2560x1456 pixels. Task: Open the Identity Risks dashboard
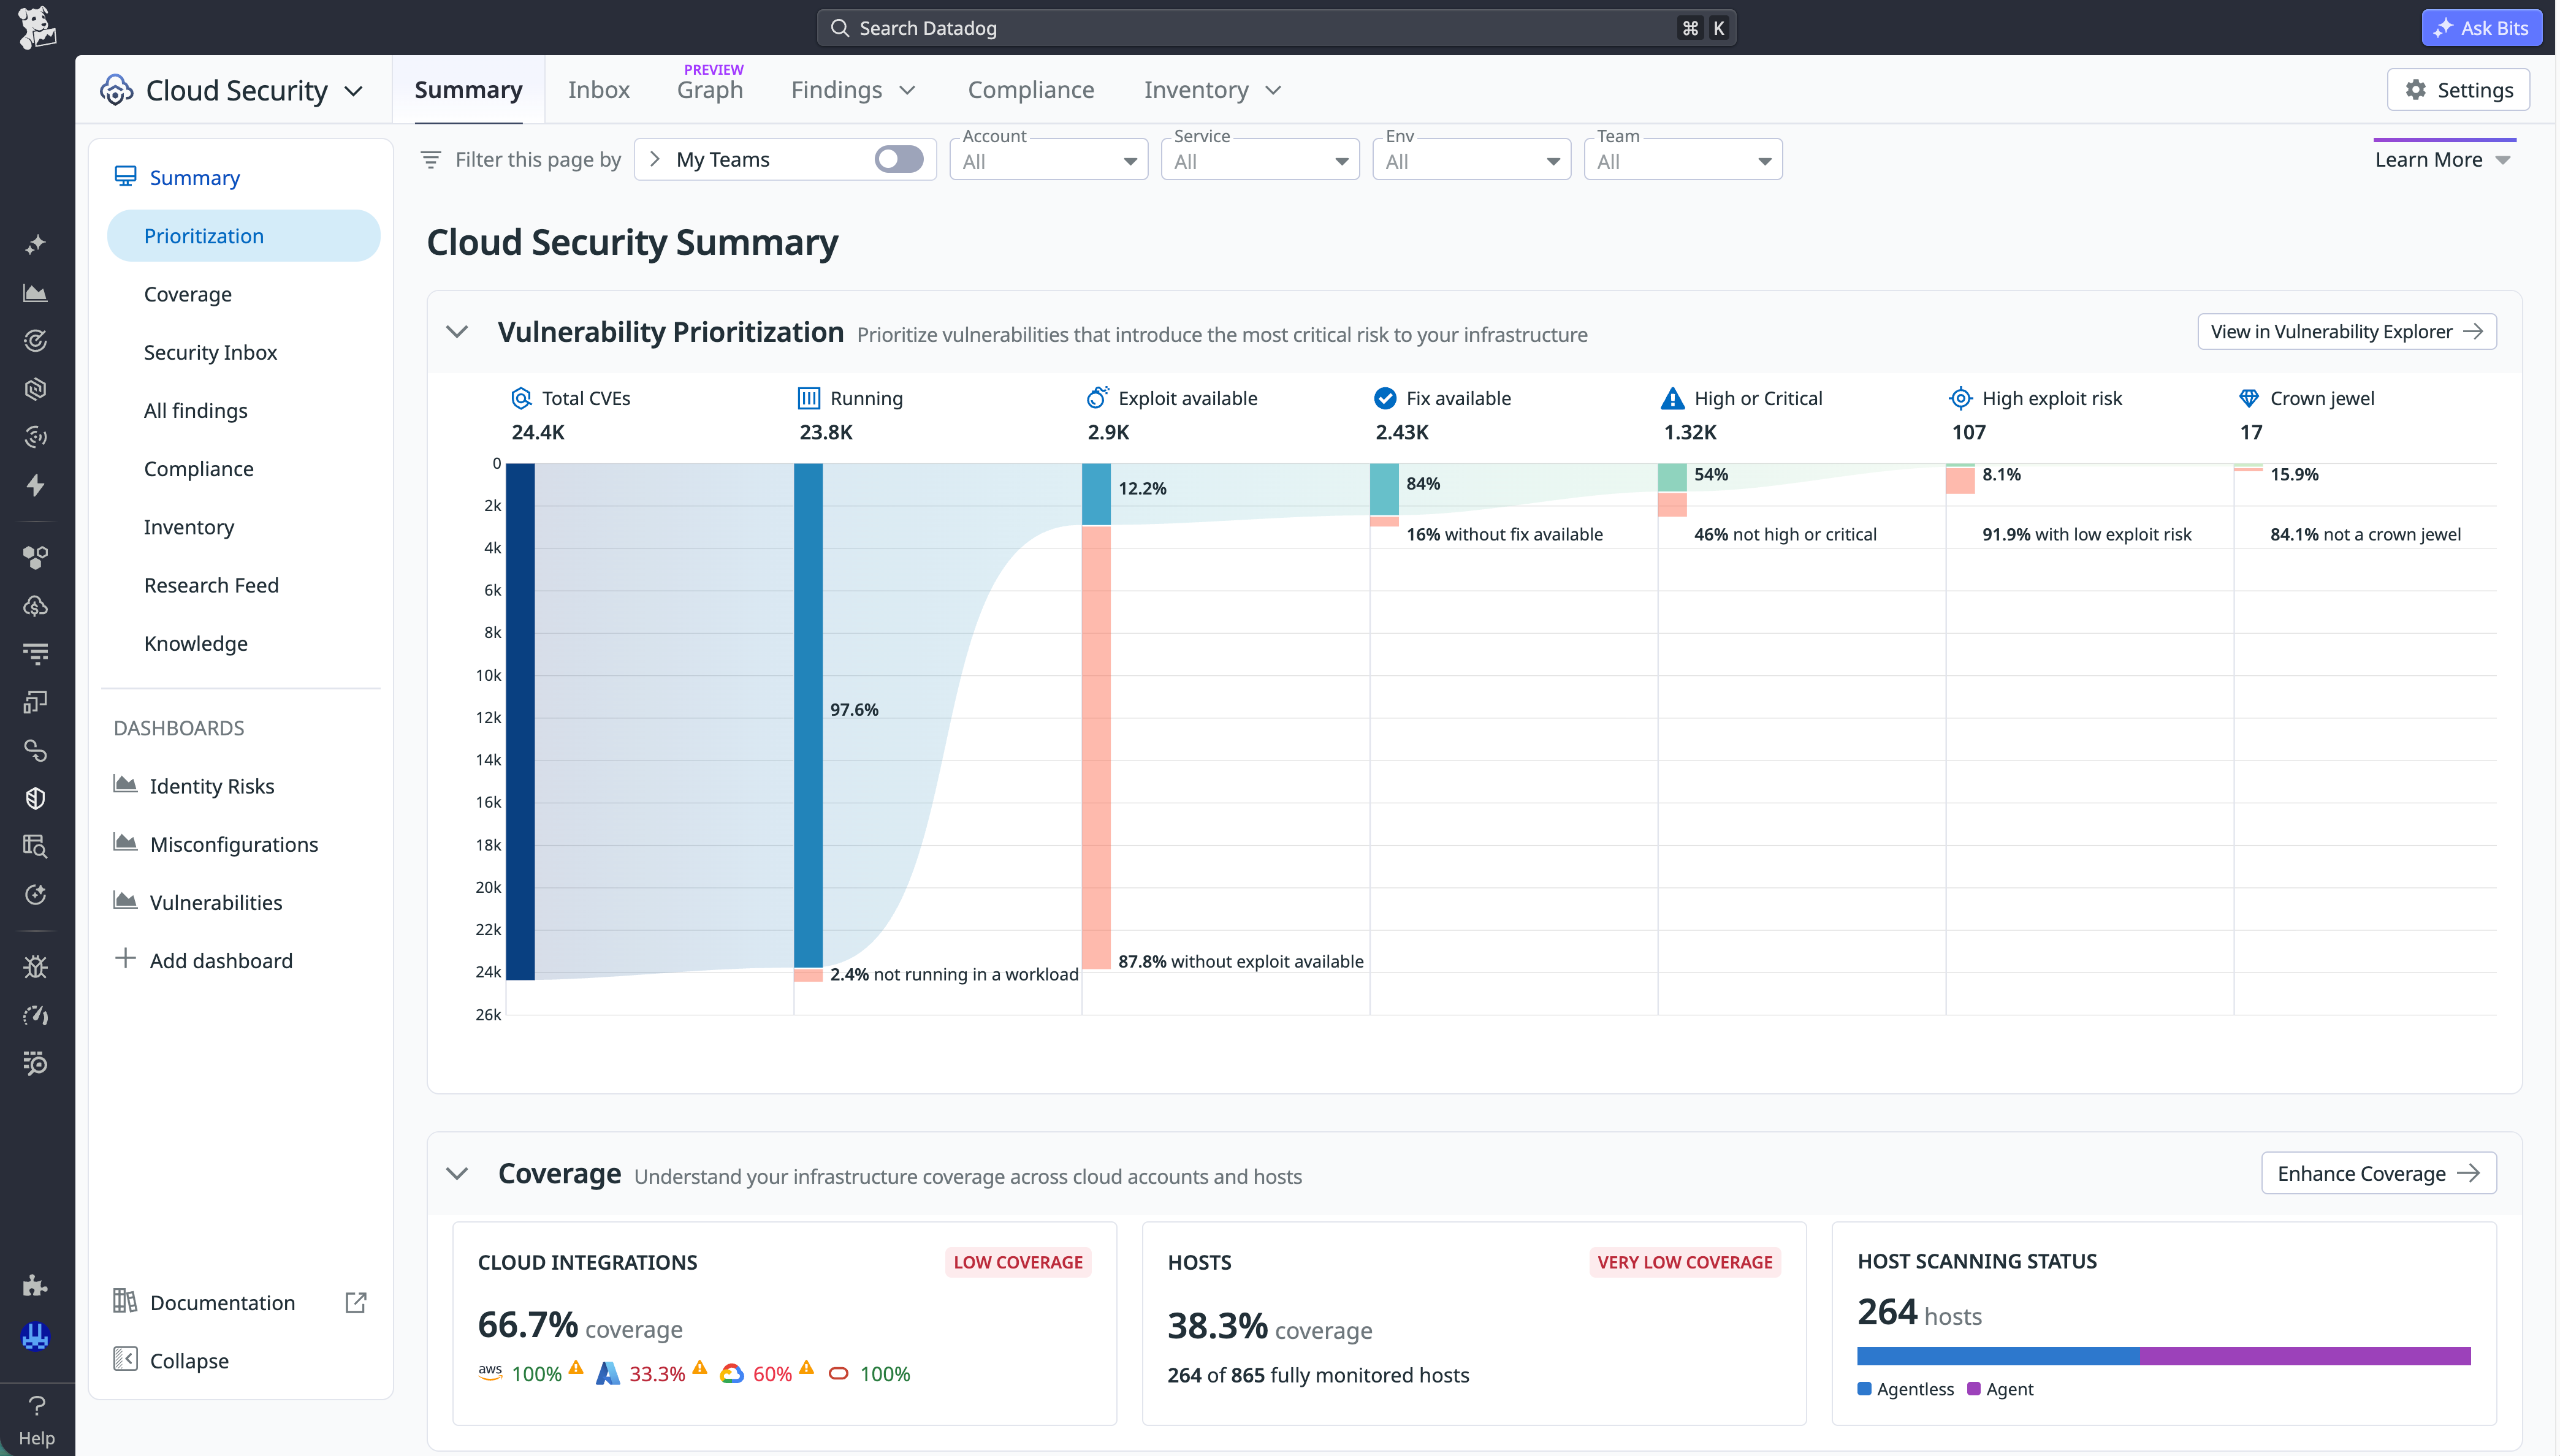[211, 786]
